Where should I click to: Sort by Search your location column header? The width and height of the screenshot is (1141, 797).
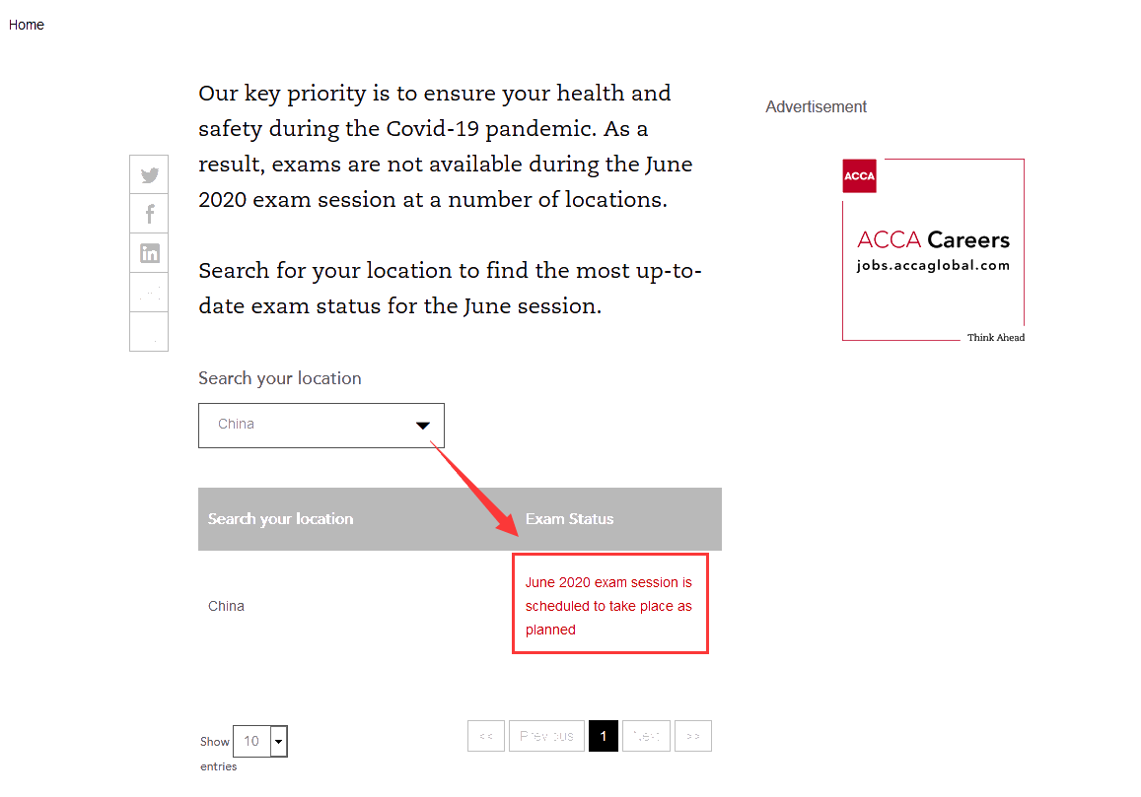tap(280, 518)
